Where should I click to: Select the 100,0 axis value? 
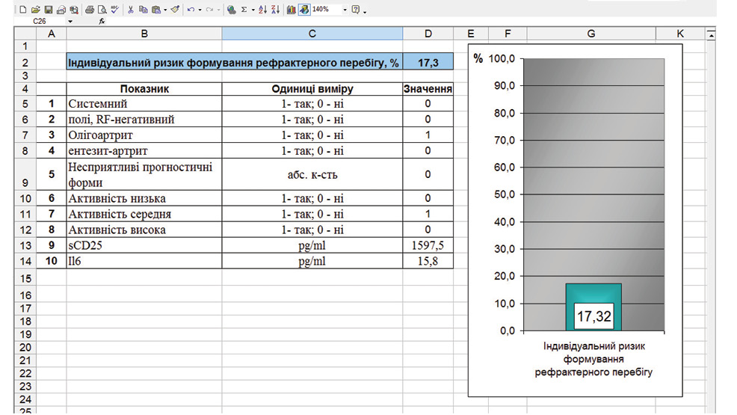click(x=502, y=59)
